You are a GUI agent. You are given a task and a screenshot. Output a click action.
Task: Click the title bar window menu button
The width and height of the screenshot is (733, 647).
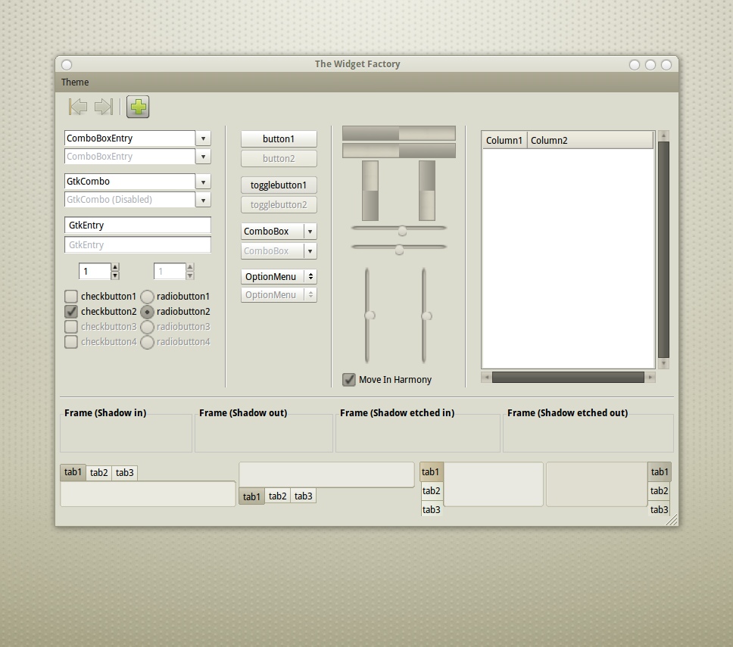[x=67, y=65]
